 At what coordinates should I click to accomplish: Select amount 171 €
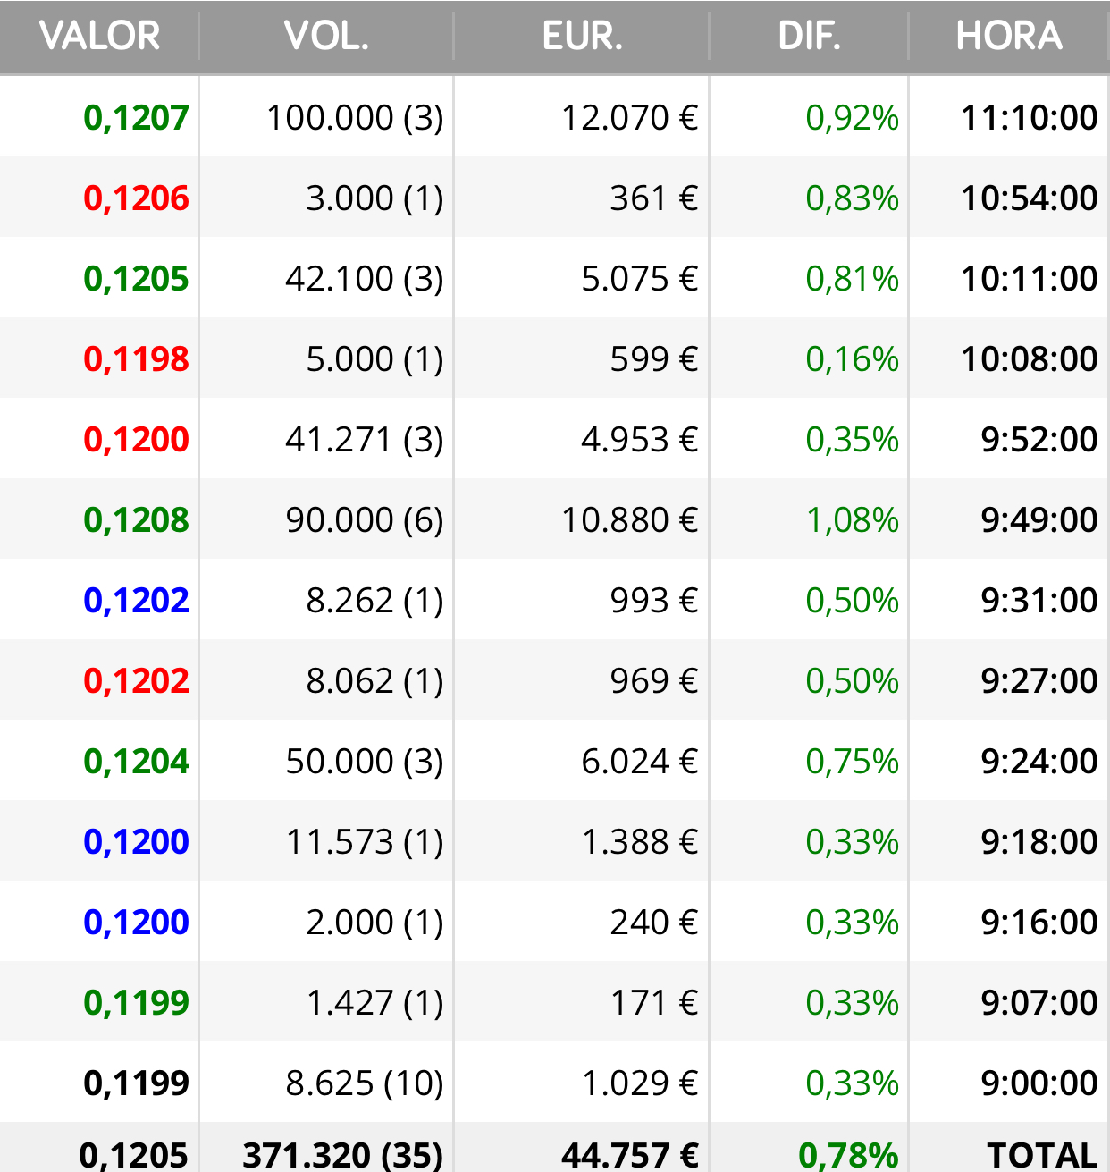653,1003
